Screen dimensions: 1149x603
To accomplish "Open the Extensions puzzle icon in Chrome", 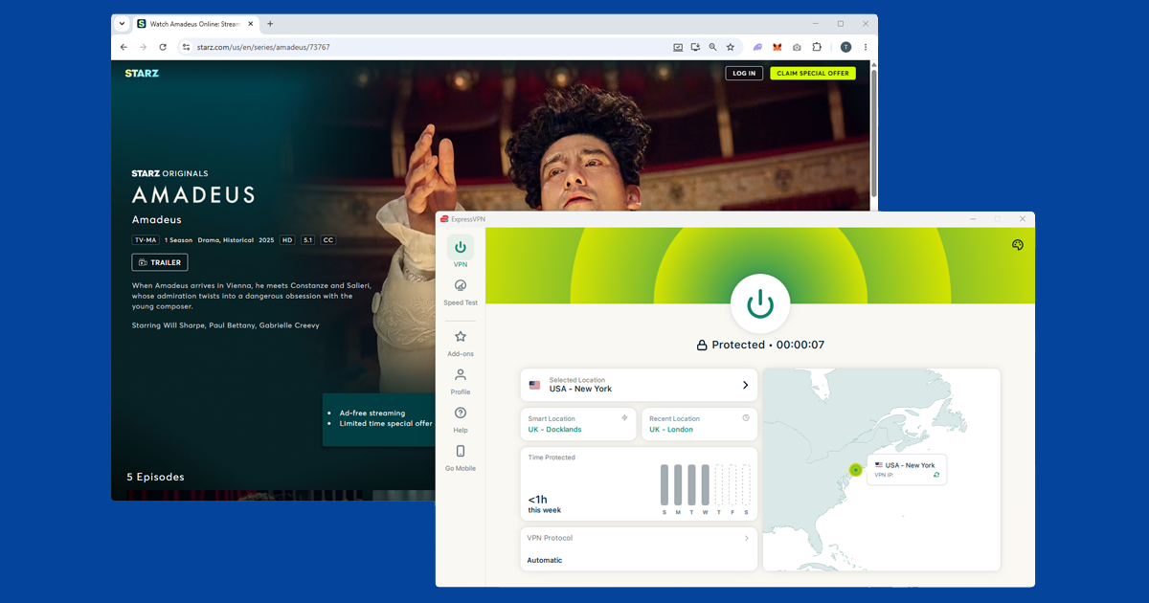I will (817, 47).
